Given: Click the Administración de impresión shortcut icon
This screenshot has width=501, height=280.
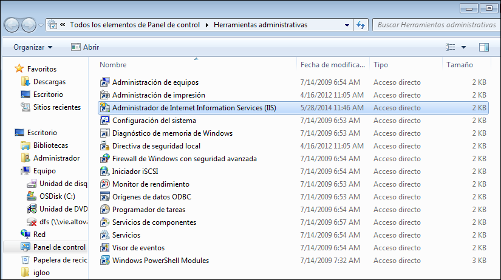Looking at the screenshot, I should [105, 95].
